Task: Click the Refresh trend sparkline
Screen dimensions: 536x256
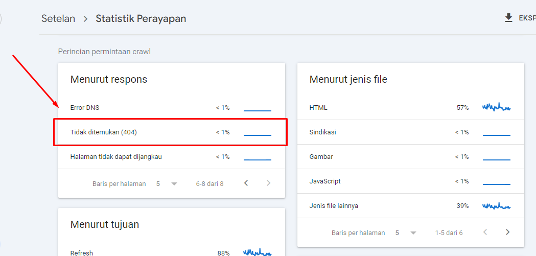Action: pos(258,252)
